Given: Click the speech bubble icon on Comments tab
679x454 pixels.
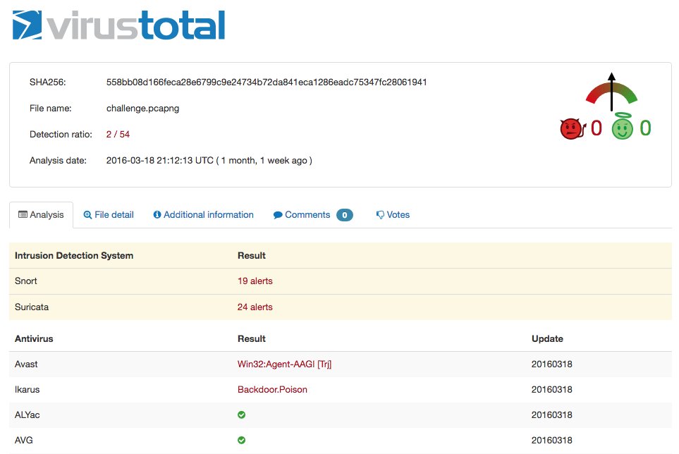Looking at the screenshot, I should click(x=278, y=215).
